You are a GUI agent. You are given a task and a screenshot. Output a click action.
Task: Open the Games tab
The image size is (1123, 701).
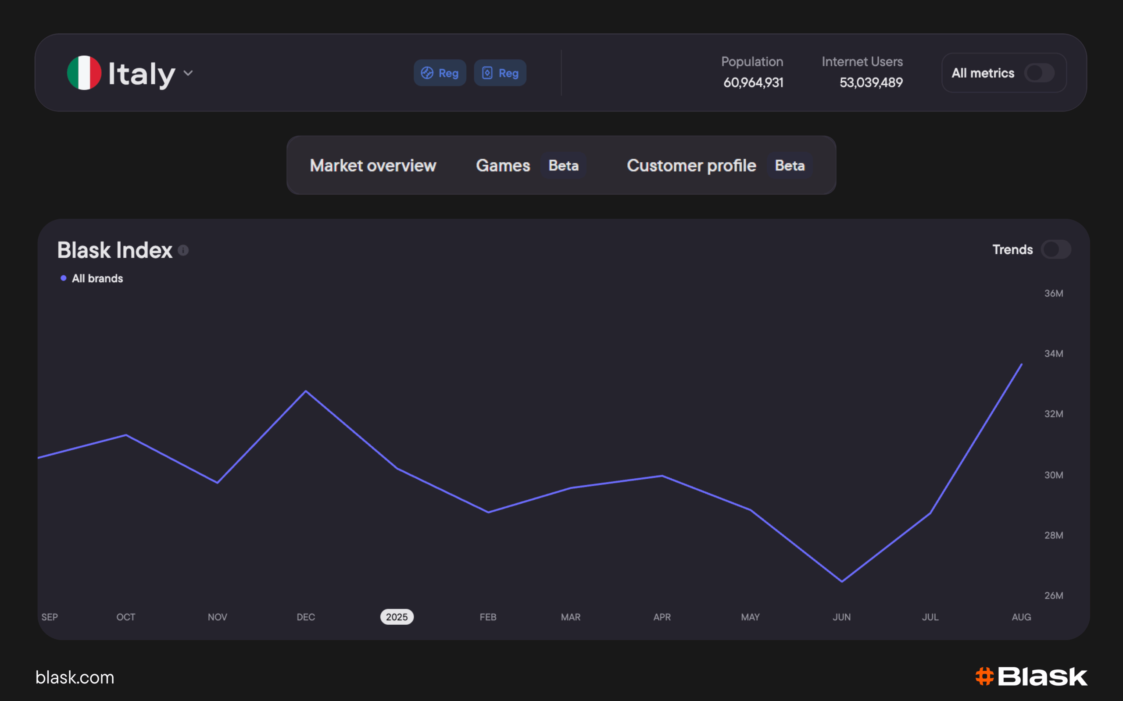(503, 166)
